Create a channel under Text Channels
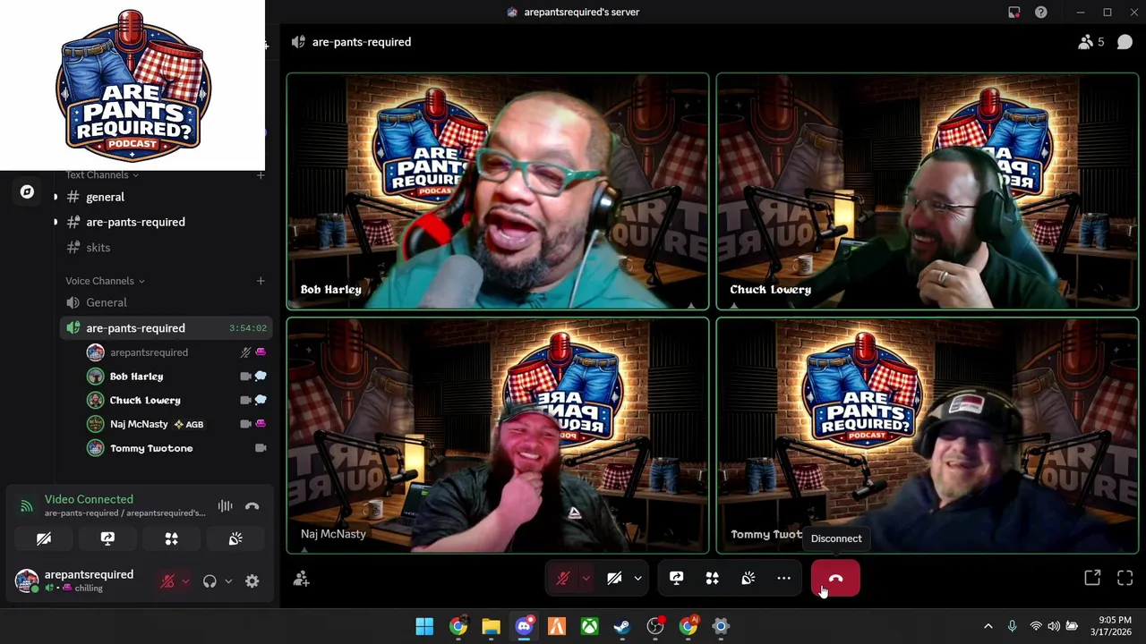 coord(261,175)
